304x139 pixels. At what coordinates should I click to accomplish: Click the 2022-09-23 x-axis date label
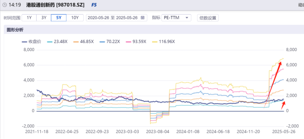pyautogui.click(x=97, y=132)
